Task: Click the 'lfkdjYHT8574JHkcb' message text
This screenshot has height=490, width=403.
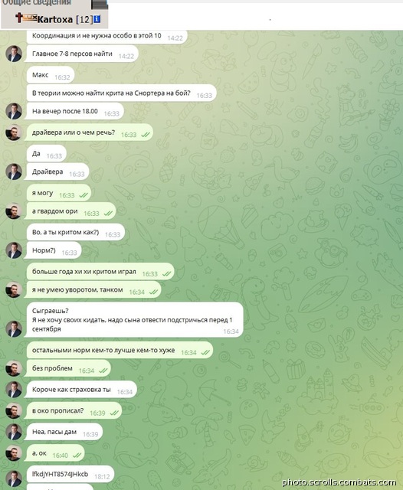Action: point(60,474)
